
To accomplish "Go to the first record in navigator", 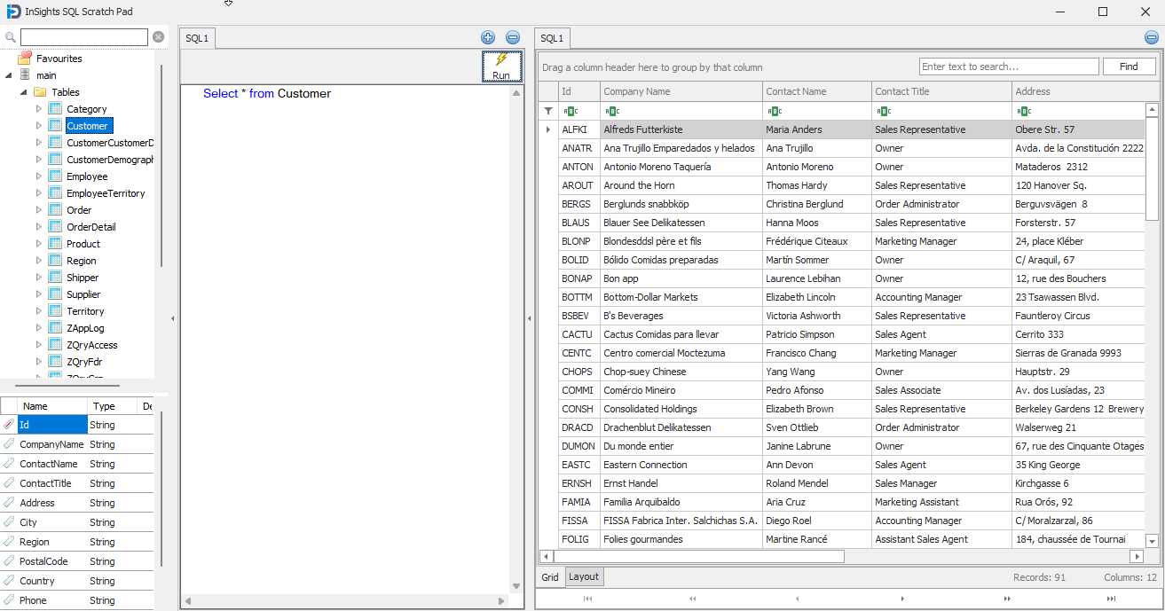I will (x=587, y=599).
